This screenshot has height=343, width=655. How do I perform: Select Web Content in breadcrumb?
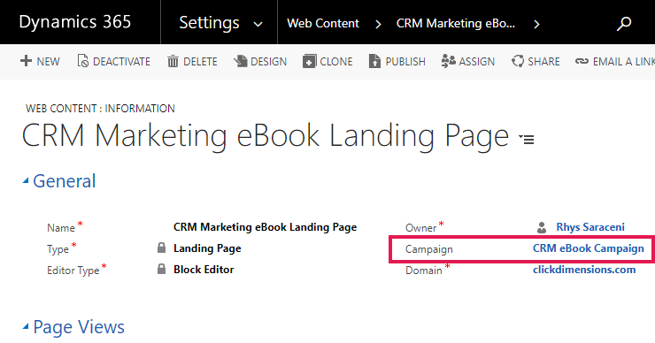tap(323, 23)
